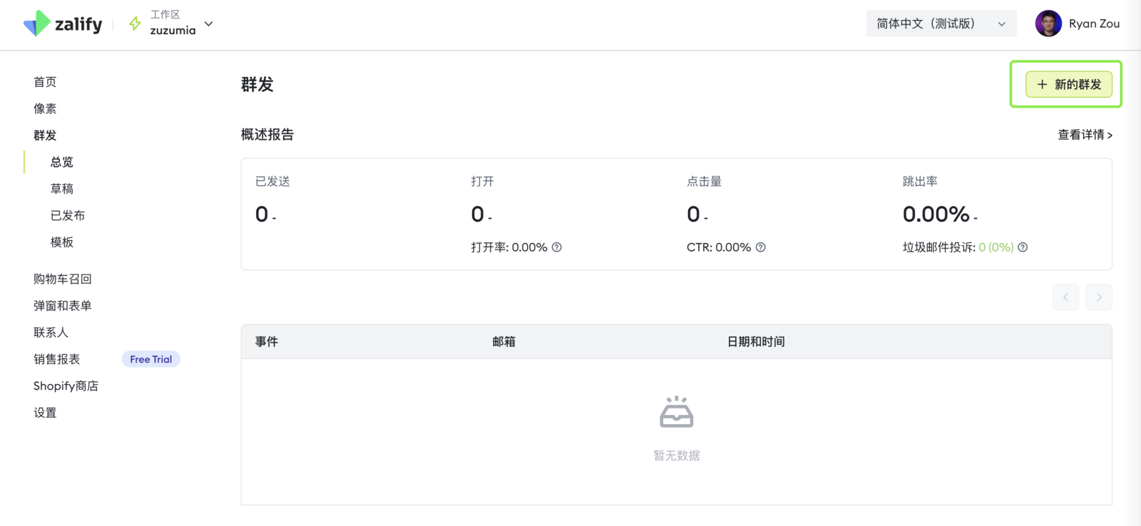Open 草稿 in the sidebar
Screen dimensions: 1141x526
[x=62, y=189]
